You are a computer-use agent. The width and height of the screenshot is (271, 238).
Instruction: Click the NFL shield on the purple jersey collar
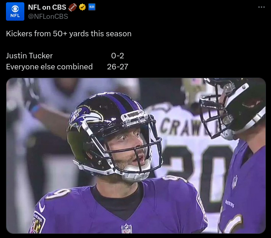(x=127, y=229)
